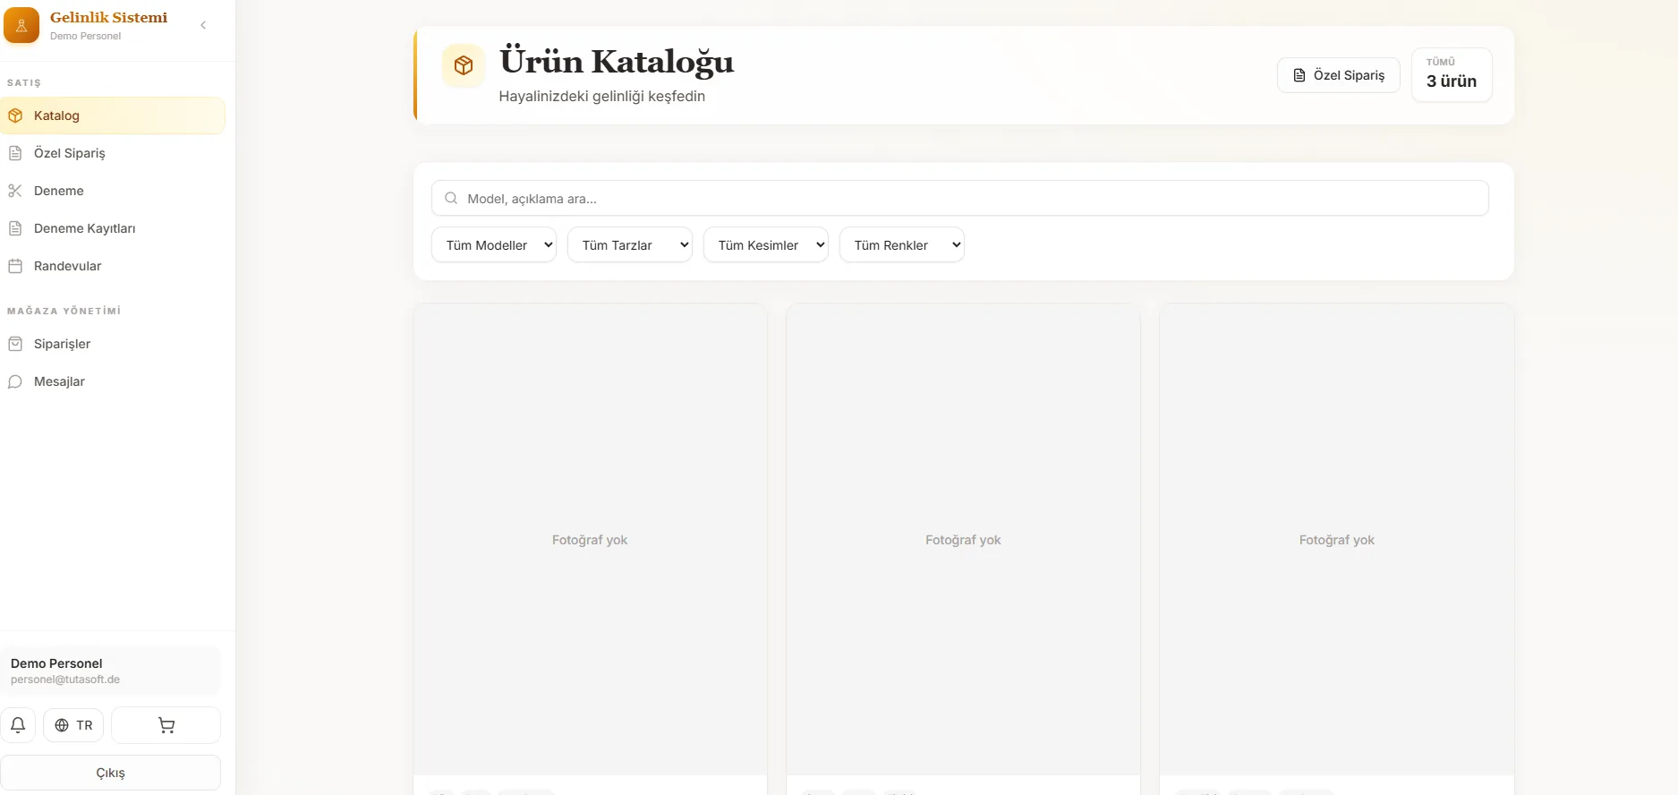The height and width of the screenshot is (795, 1678).
Task: Open the third product card photo placeholder
Action: pyautogui.click(x=1337, y=539)
